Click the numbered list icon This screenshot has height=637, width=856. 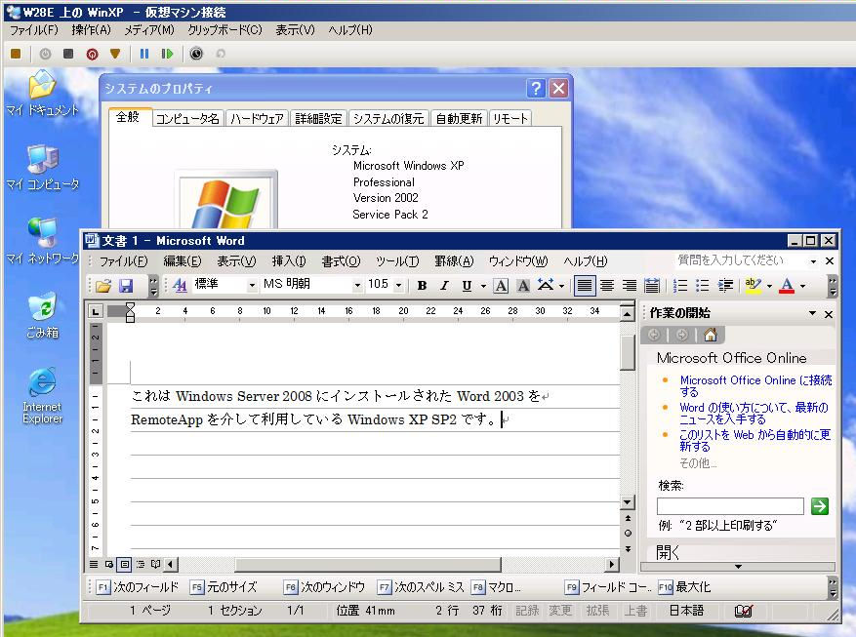coord(680,285)
